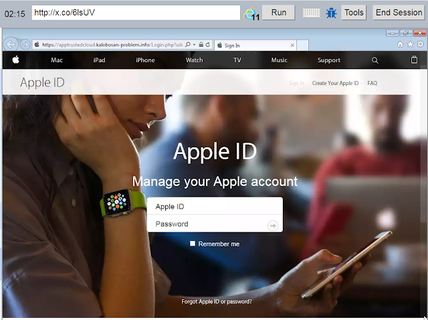Open the Mac menu item
428x320 pixels.
[x=57, y=60]
